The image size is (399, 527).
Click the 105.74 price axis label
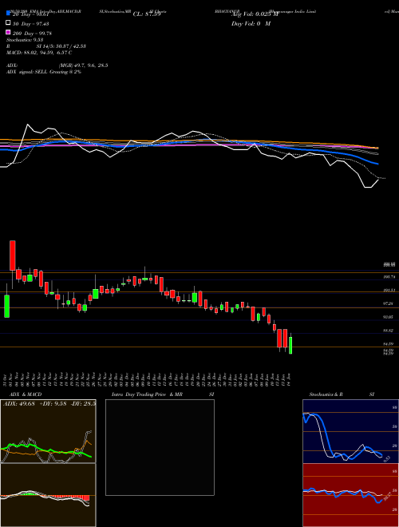(x=389, y=277)
